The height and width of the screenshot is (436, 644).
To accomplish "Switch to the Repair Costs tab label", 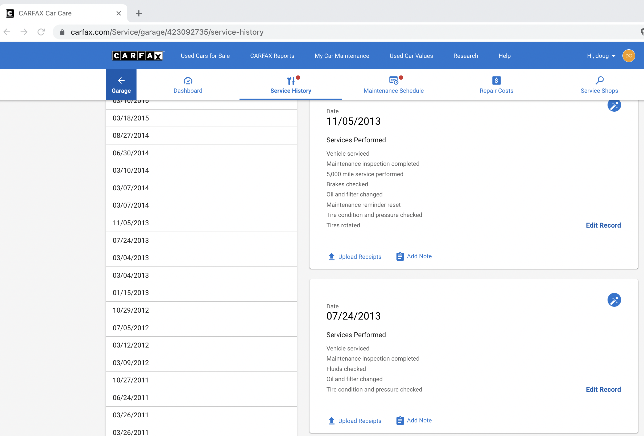I will point(496,91).
